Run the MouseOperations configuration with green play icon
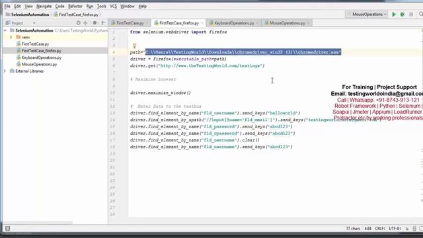Viewport: 423px width, 238px height. tap(394, 15)
